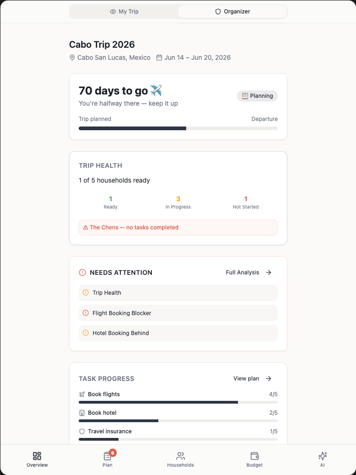
Task: Switch to My Trip view
Action: tap(124, 12)
